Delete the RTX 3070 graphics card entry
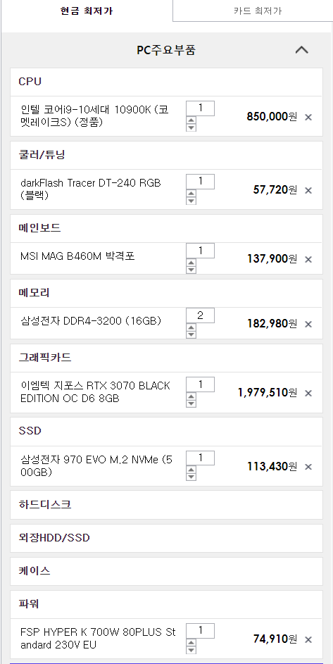The width and height of the screenshot is (333, 664). click(x=308, y=394)
